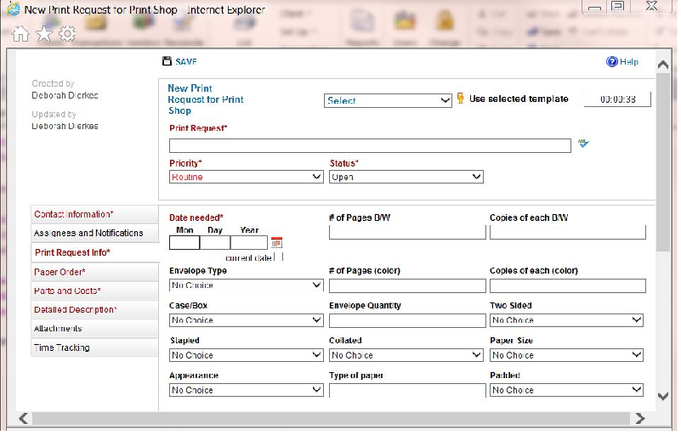Screen dimensions: 681x435
Task: Open the template Select dropdown
Action: [388, 100]
